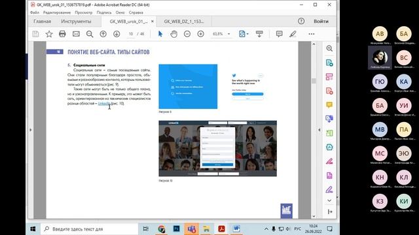Print the document using printer icon
The height and width of the screenshot is (235, 419).
click(62, 34)
